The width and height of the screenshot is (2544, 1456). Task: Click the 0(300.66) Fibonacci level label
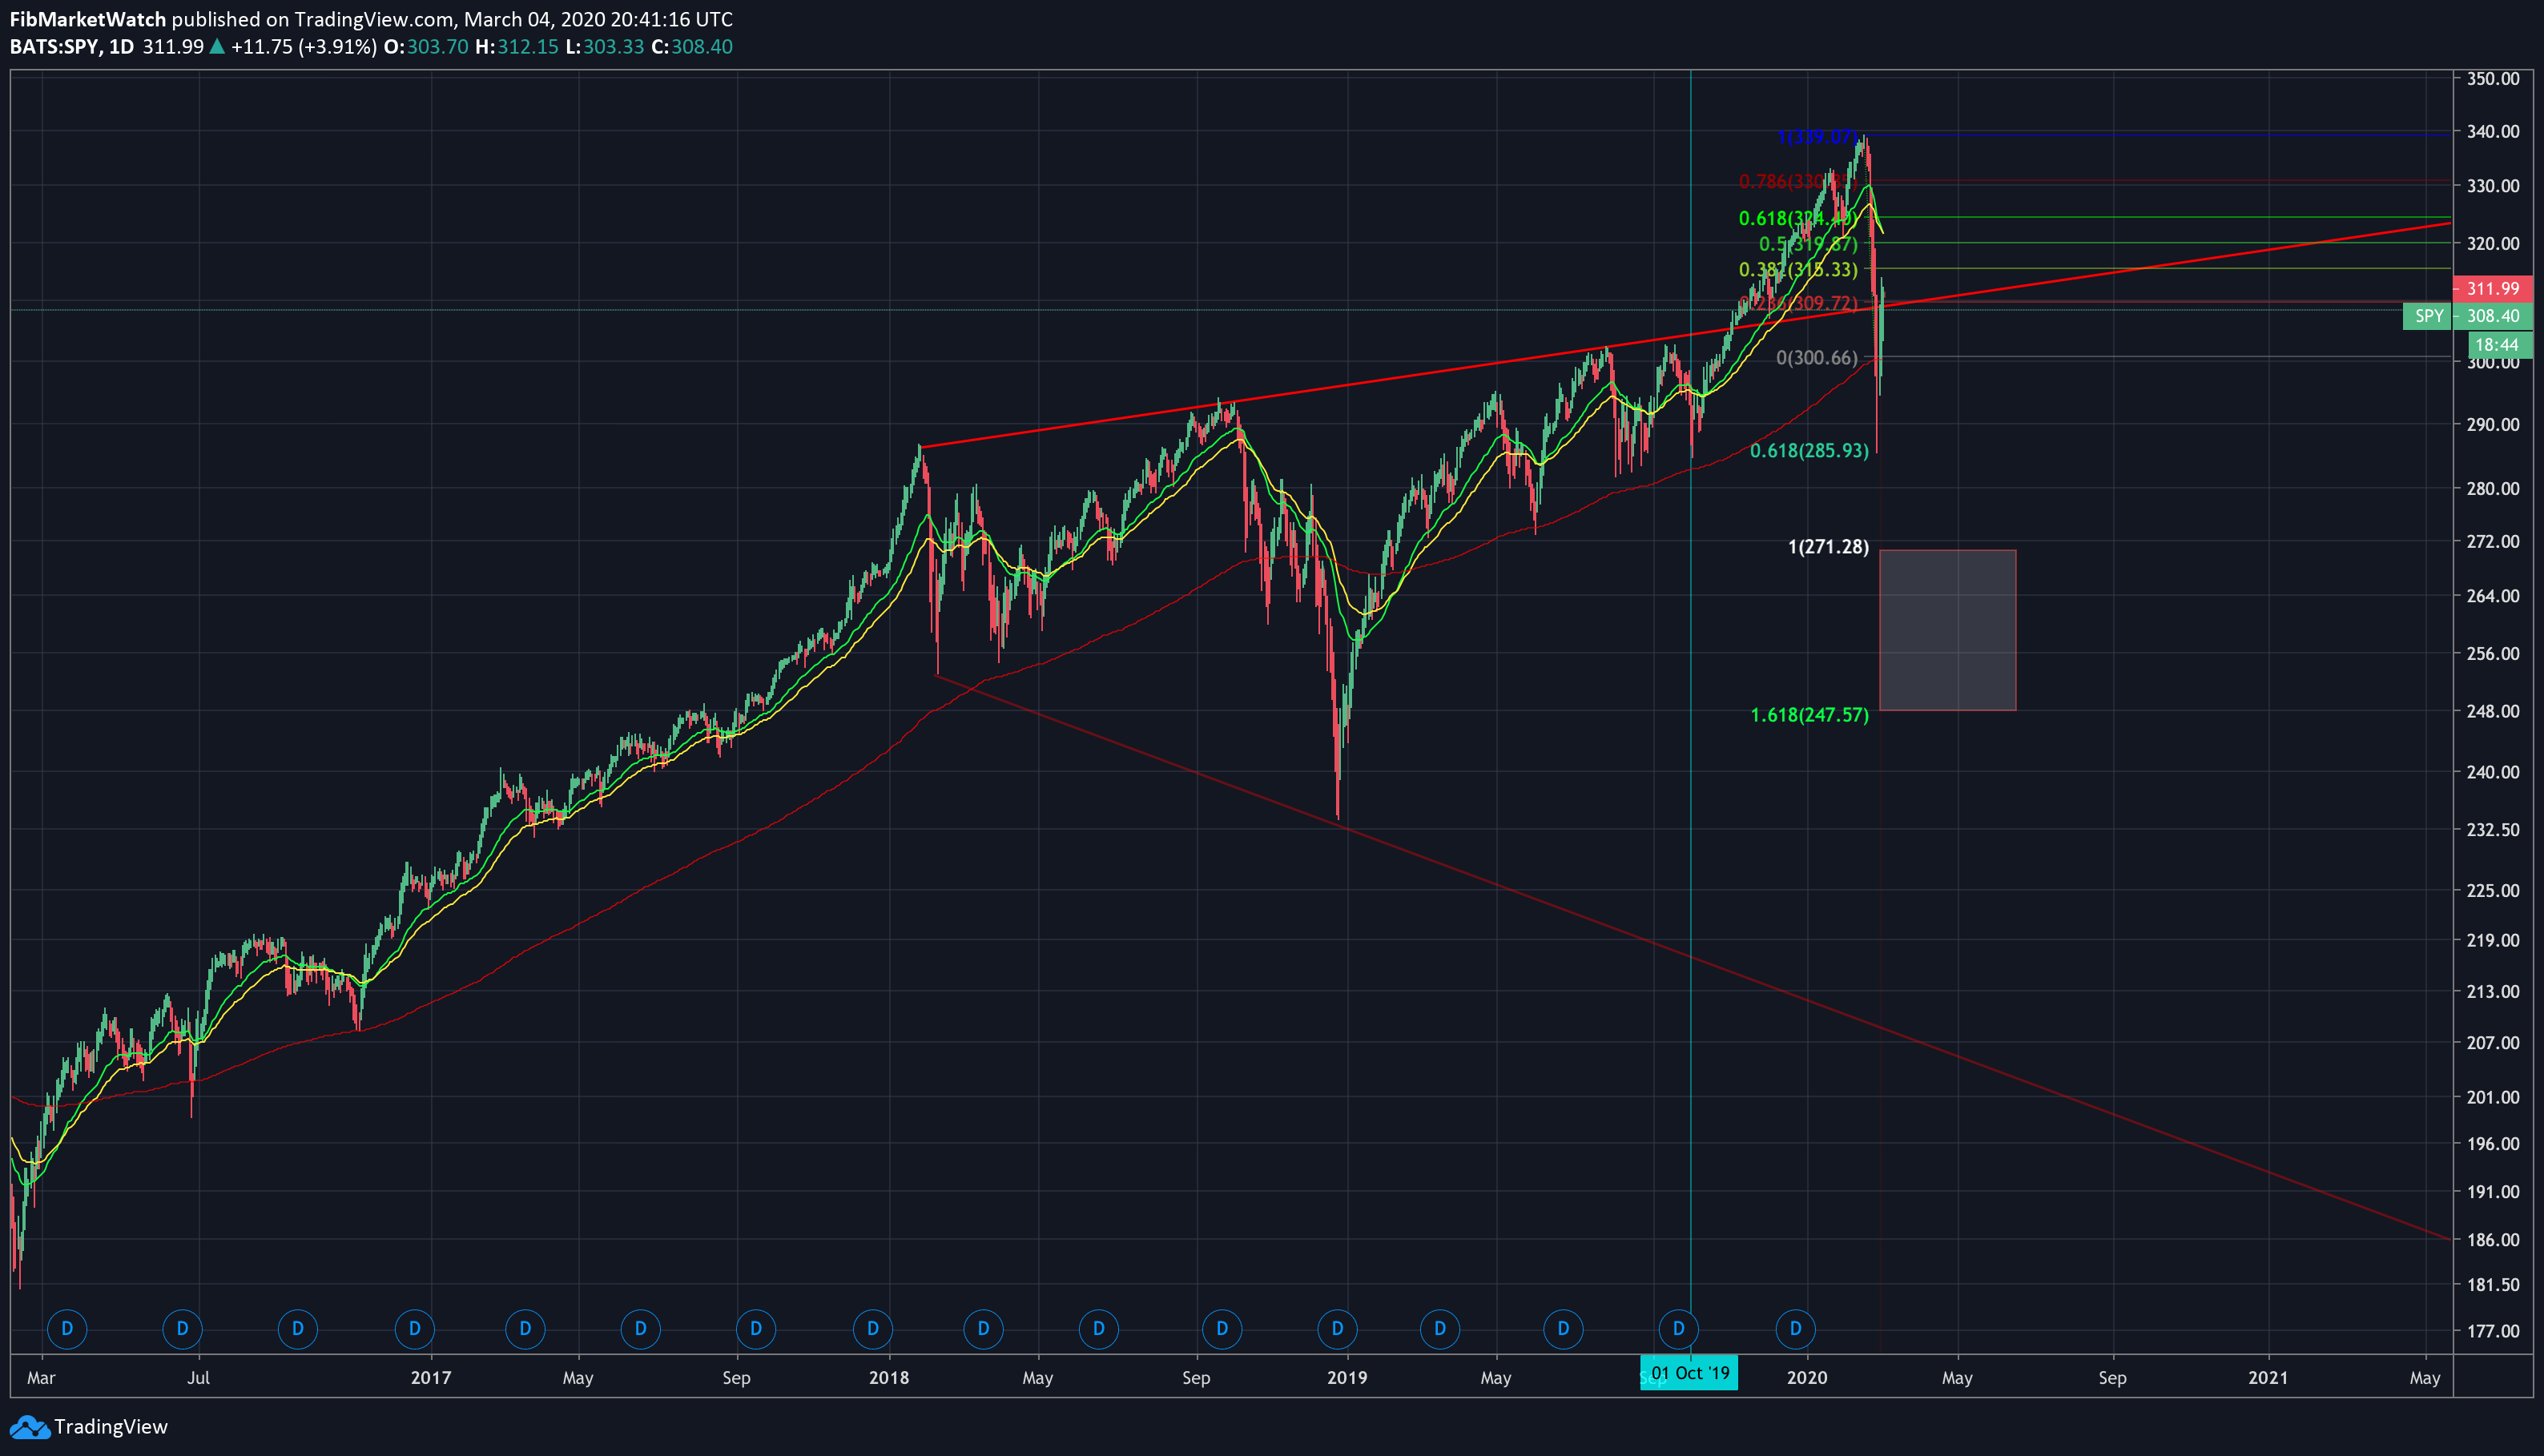point(1817,358)
